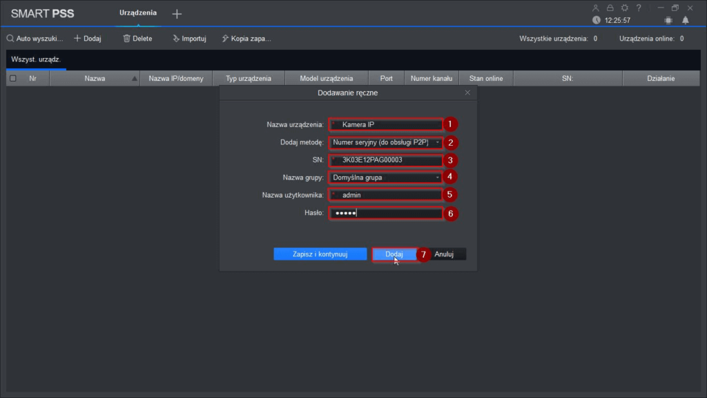Viewport: 707px width, 398px height.
Task: Close the Dodawanie ręczne dialog
Action: pyautogui.click(x=467, y=93)
